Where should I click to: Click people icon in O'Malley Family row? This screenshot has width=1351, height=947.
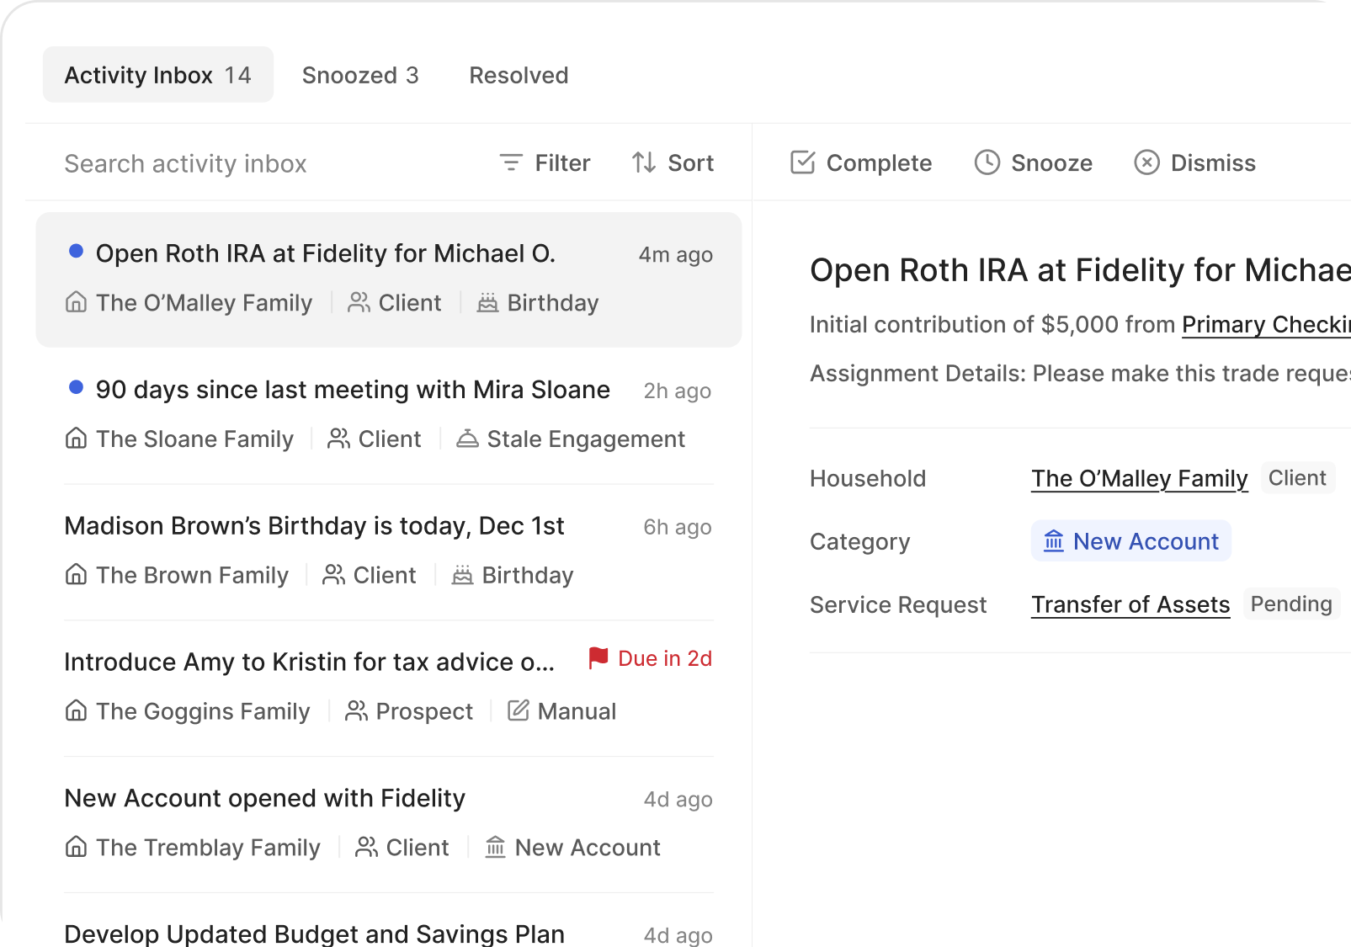pos(359,302)
